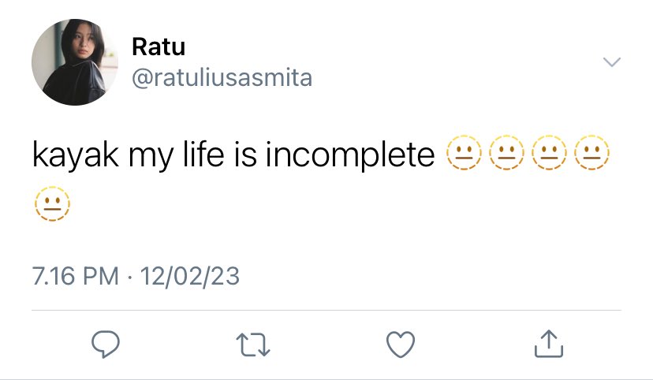This screenshot has height=380, width=653.
Task: Open Ratu's round profile picture
Action: 75,62
